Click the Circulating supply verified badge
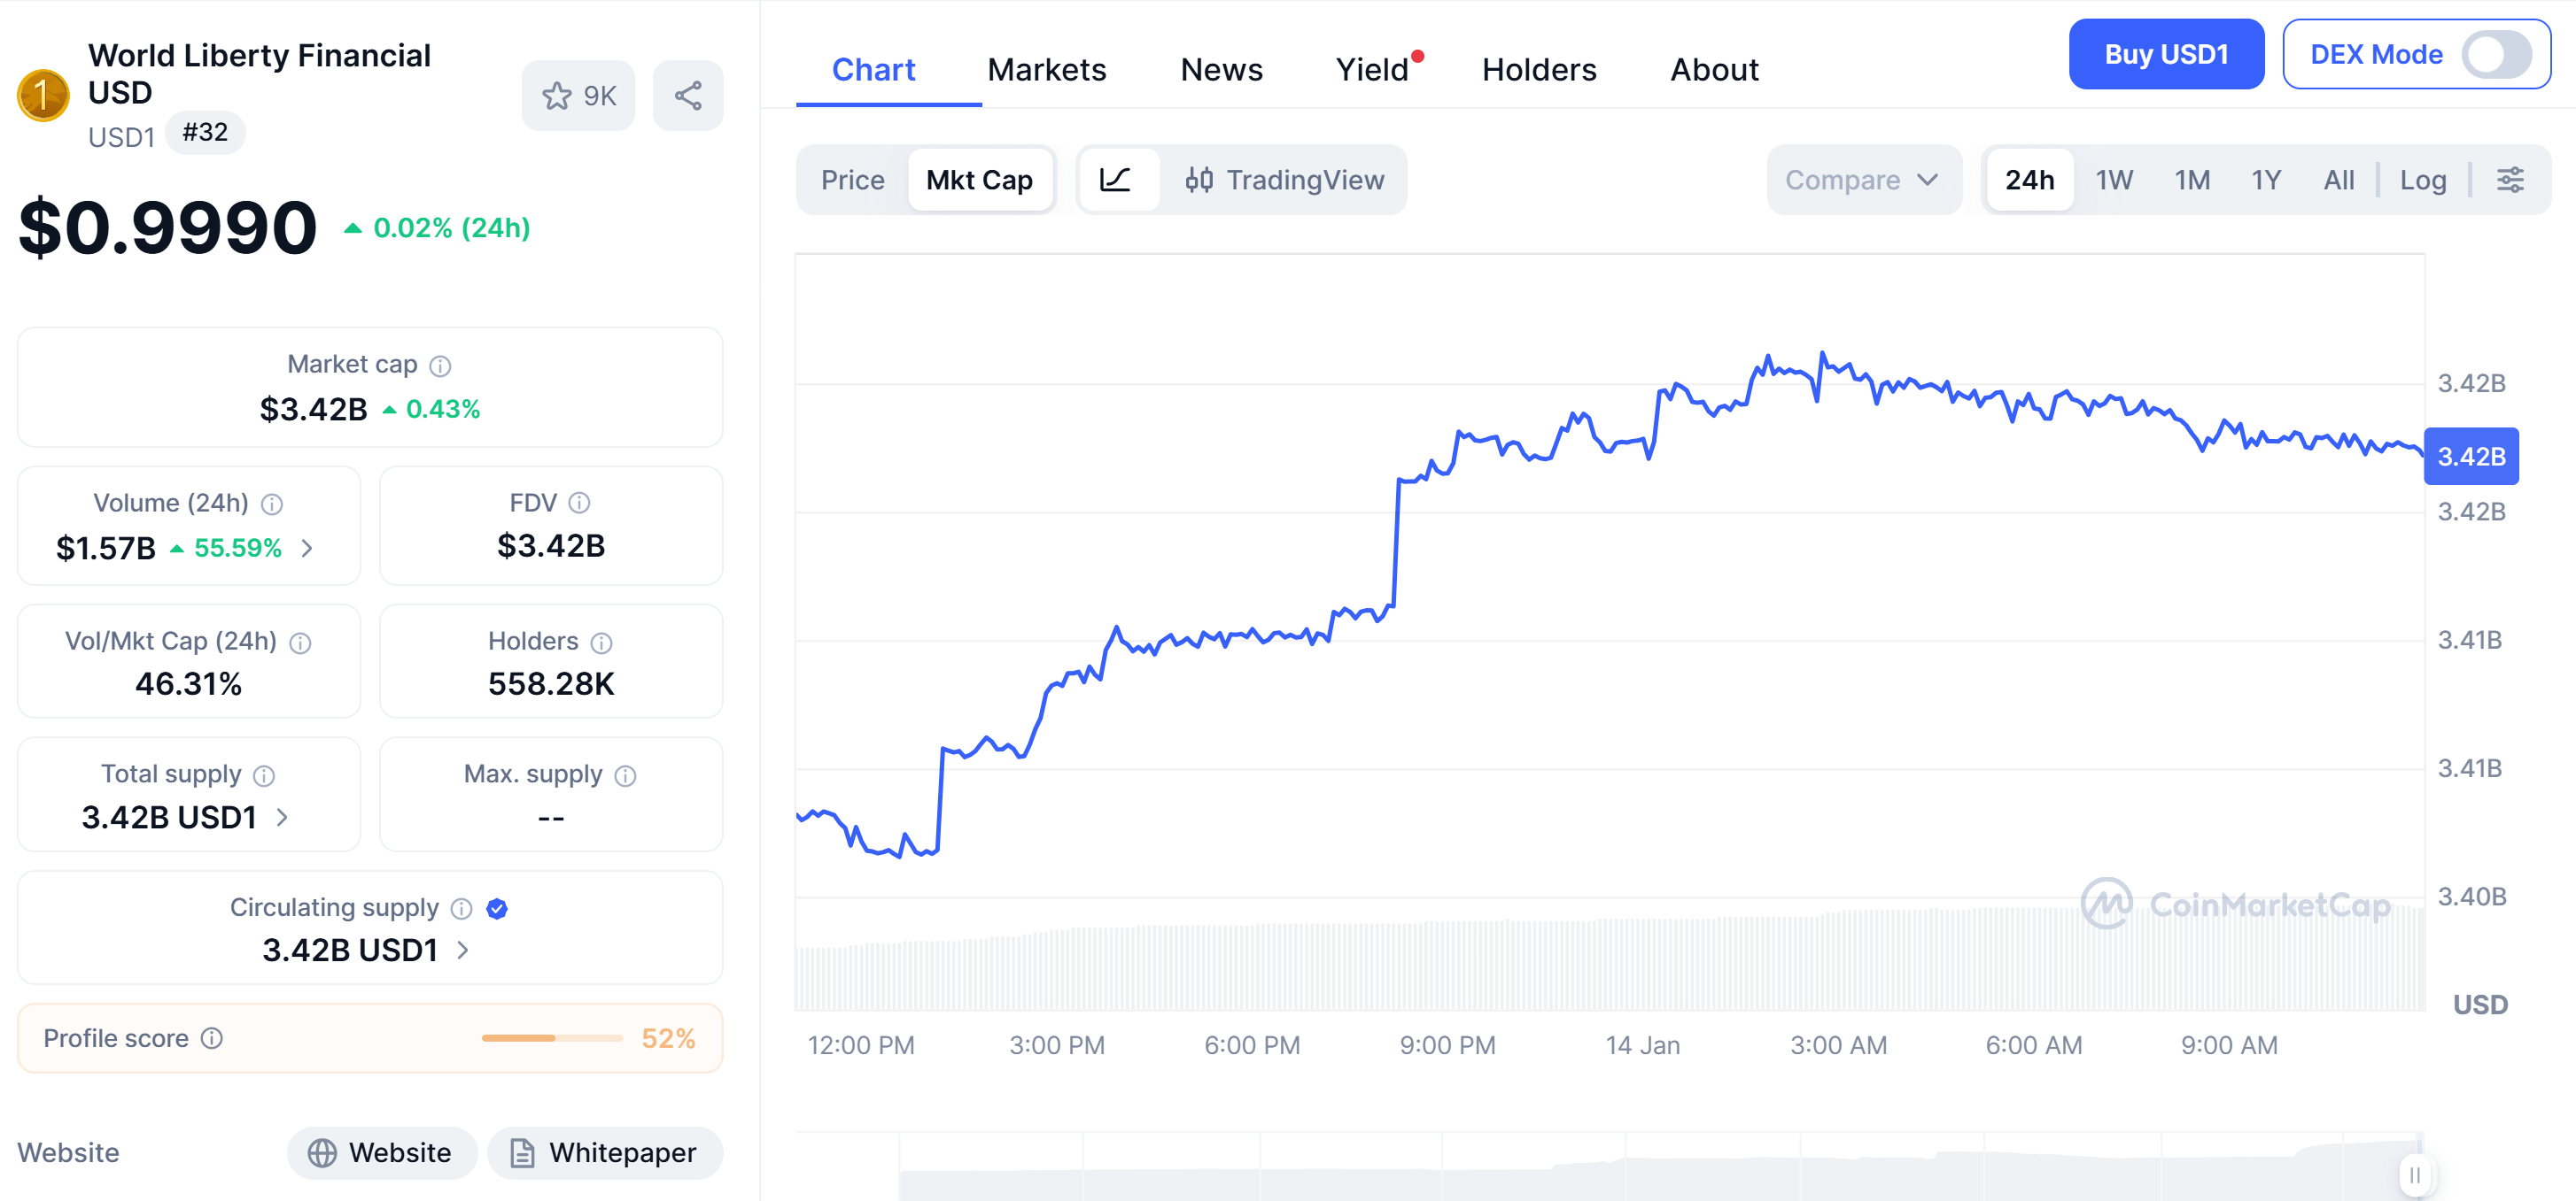 pos(497,908)
